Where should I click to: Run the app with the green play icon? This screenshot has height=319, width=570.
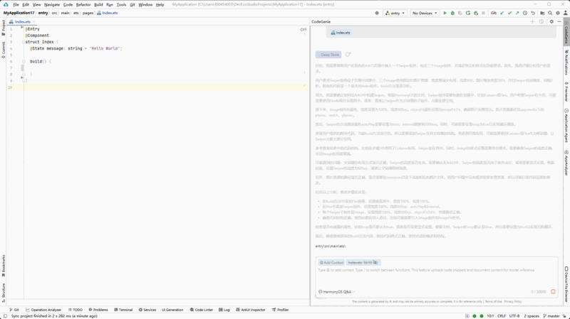(445, 13)
